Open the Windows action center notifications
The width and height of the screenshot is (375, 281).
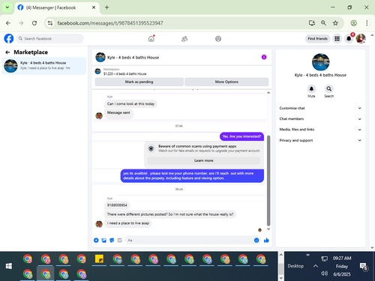tap(363, 266)
